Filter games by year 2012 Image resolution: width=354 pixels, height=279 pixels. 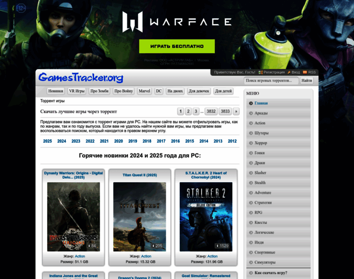pyautogui.click(x=232, y=141)
